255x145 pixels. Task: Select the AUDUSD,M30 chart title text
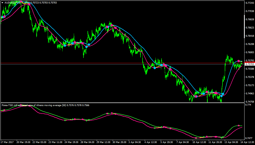pyautogui.click(x=12, y=3)
